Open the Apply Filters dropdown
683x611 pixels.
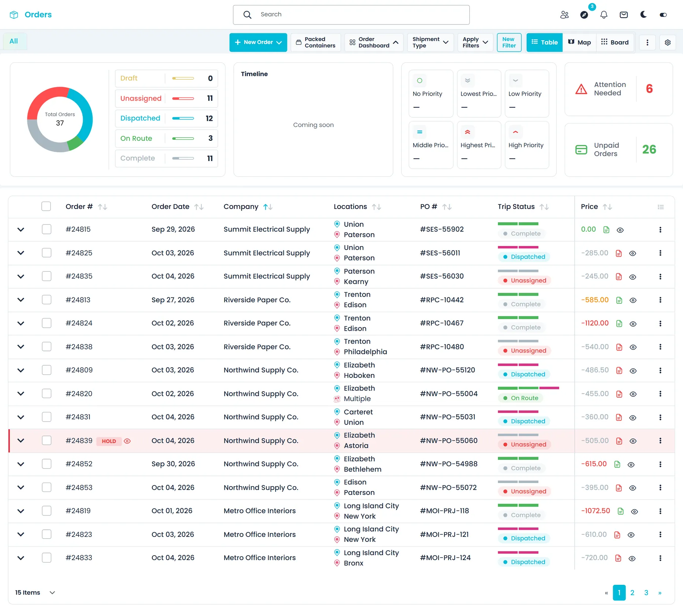pos(475,43)
